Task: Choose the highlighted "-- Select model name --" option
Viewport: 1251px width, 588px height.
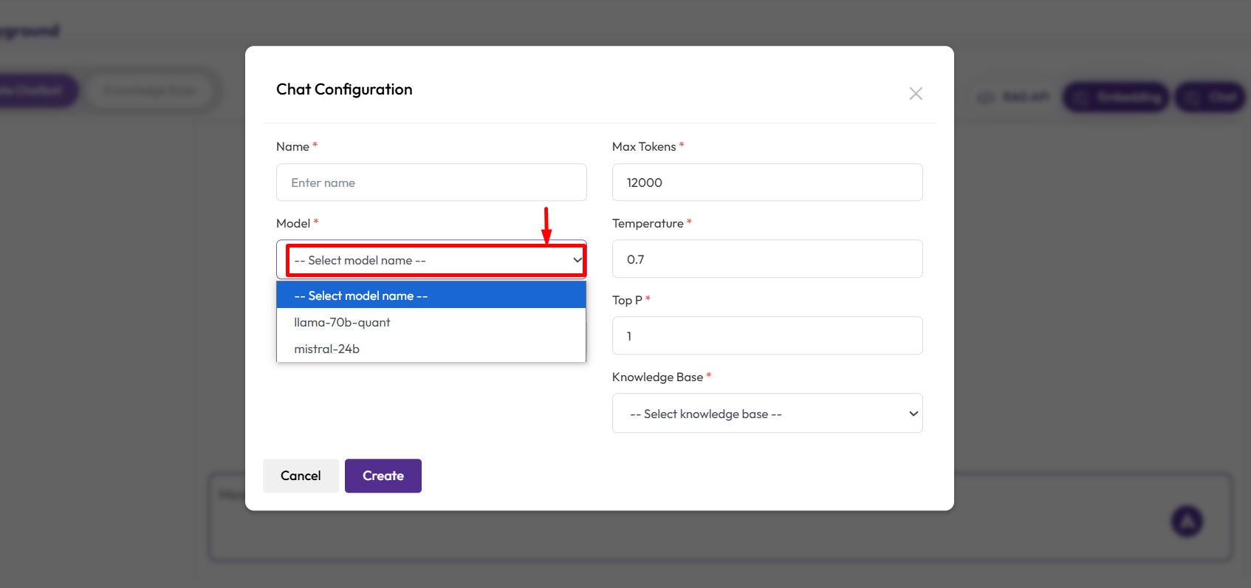Action: click(431, 295)
